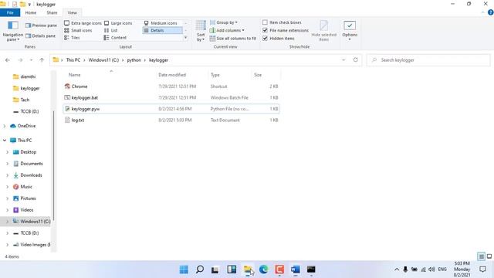Open the Sort by menu
This screenshot has width=494, height=278.
tap(201, 31)
